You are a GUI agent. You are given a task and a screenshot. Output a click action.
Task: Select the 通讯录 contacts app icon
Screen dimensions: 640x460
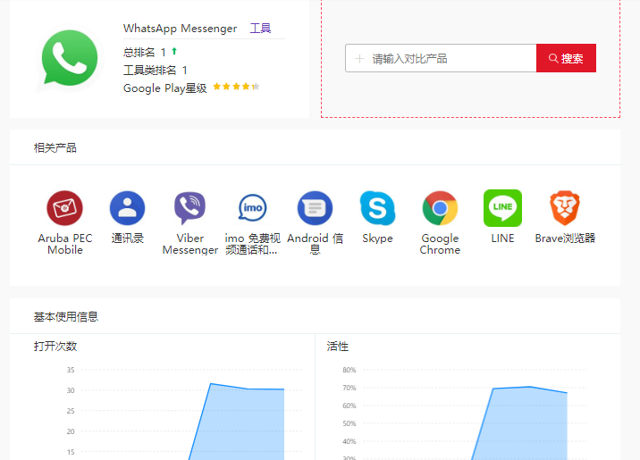pyautogui.click(x=127, y=208)
